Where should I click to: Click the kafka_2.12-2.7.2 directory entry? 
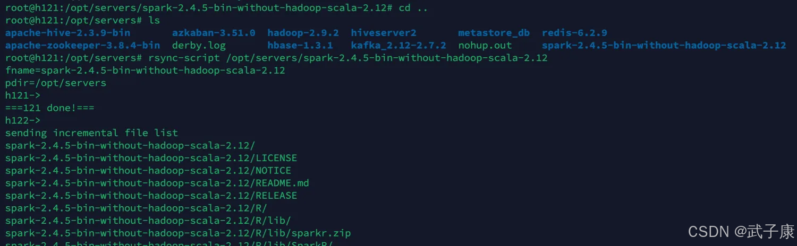coord(398,46)
